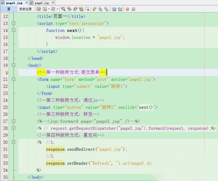Open the 历史记录 (History) view

[x=25, y=9]
